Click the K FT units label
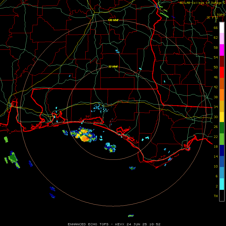This screenshot has width=226, height=226. click(x=212, y=18)
